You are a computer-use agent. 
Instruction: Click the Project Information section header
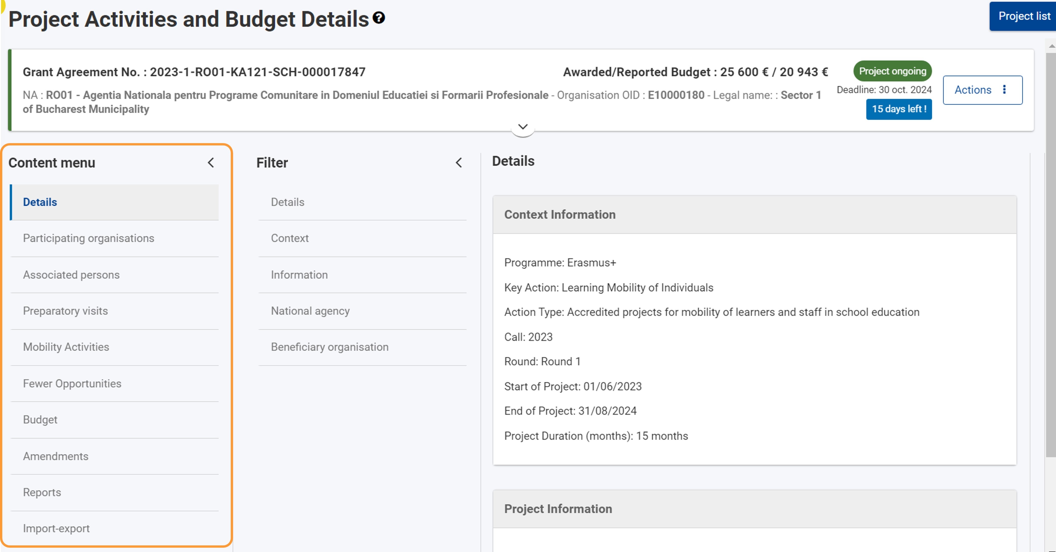pos(754,509)
